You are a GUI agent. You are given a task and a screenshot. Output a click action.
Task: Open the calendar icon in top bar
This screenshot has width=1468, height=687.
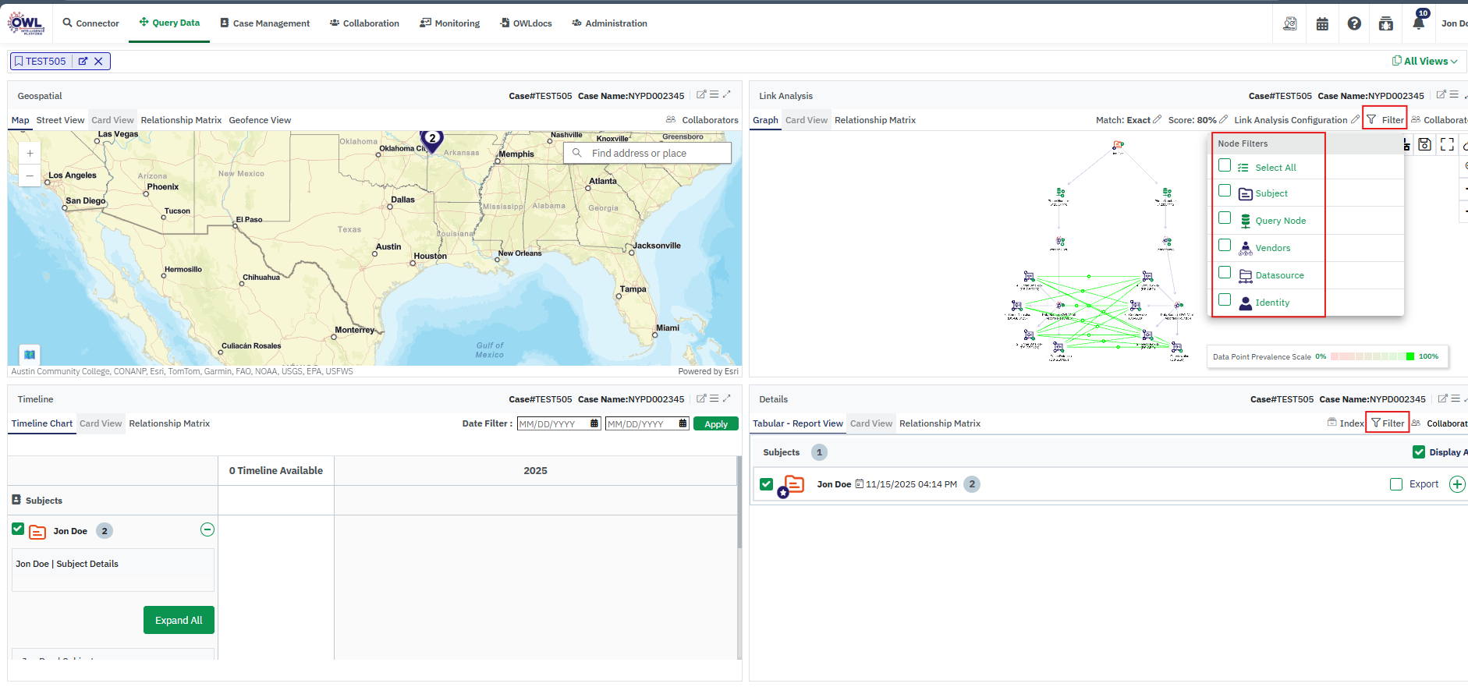point(1322,24)
